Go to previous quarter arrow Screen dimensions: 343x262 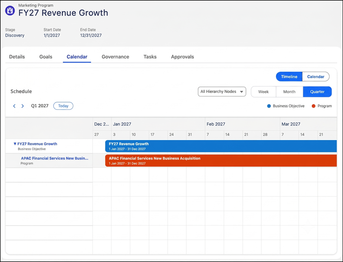point(14,106)
